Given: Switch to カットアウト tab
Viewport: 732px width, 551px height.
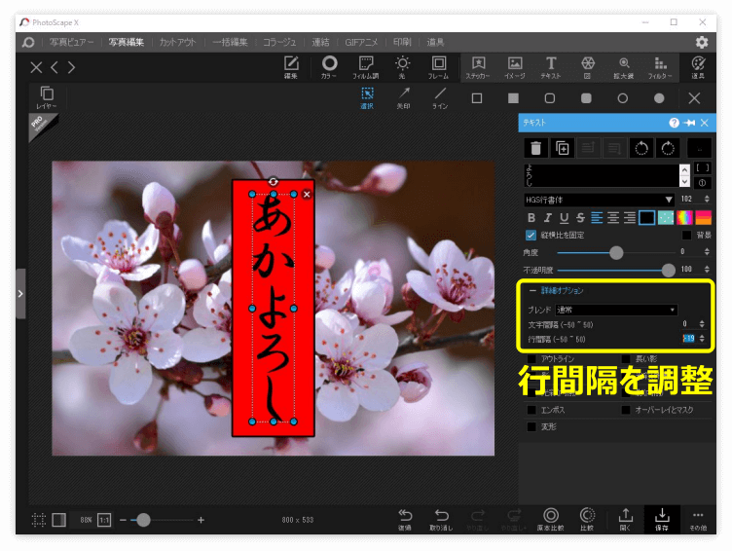Looking at the screenshot, I should pyautogui.click(x=177, y=42).
